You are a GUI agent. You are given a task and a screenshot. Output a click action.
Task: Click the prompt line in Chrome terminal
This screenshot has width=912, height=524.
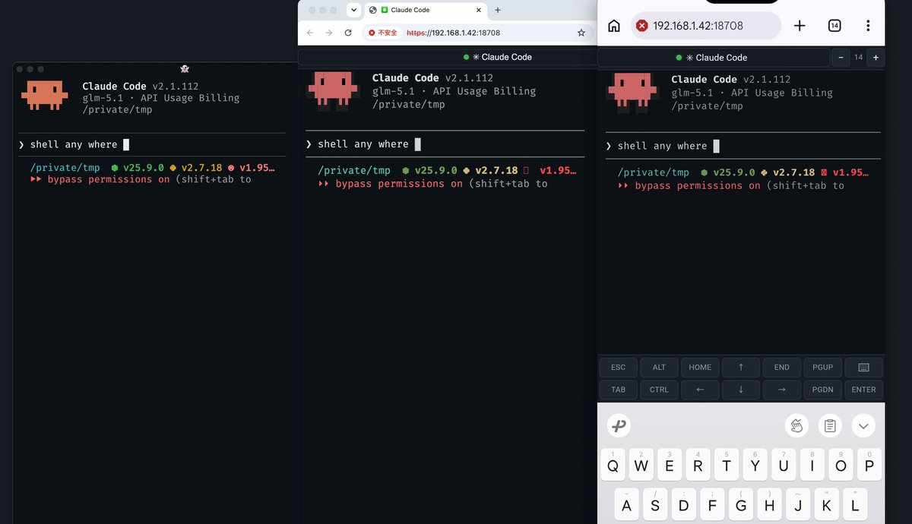[445, 144]
